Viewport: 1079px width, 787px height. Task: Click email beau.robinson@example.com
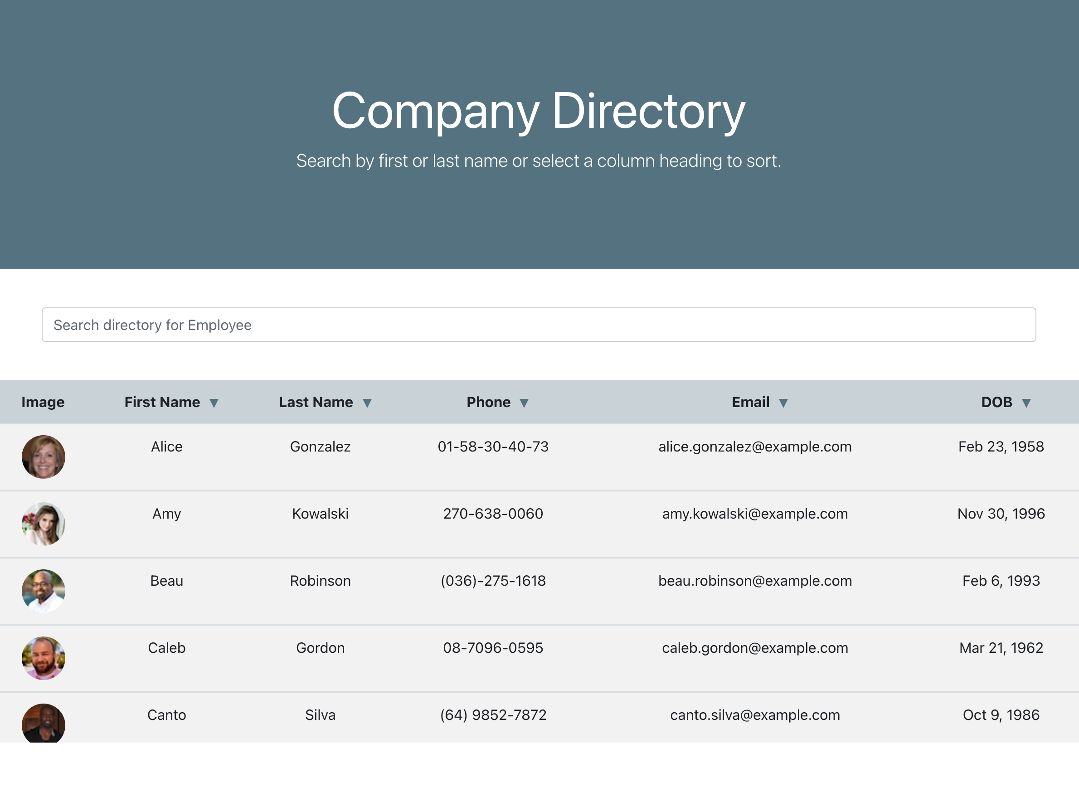tap(755, 581)
